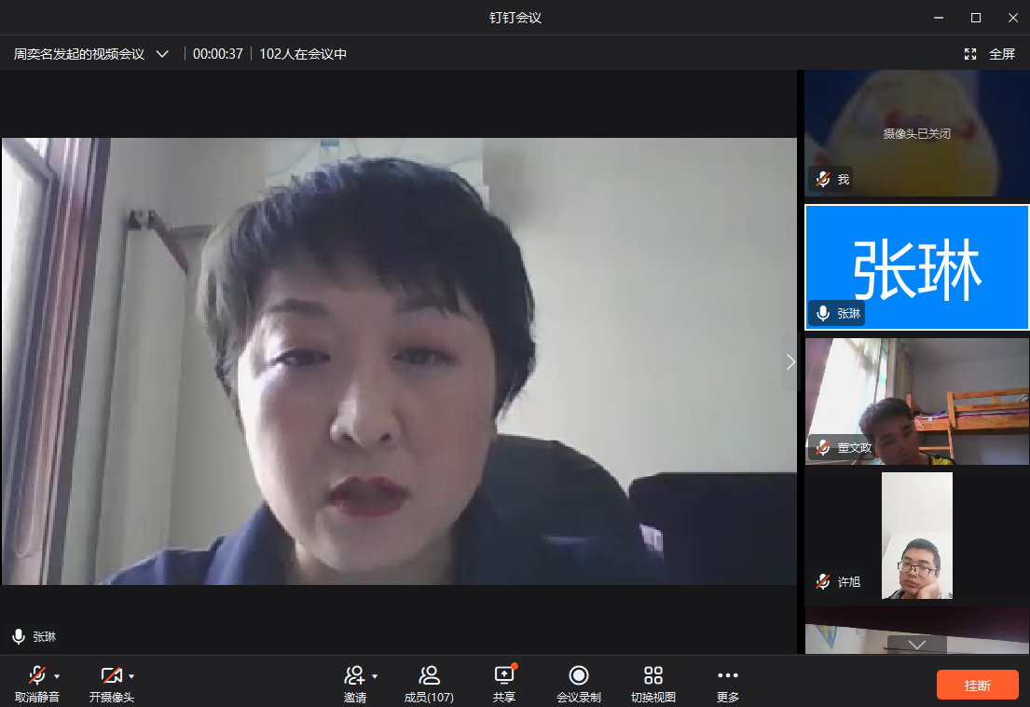The width and height of the screenshot is (1030, 707).
Task: Open the 成员(107) members list
Action: coord(429,681)
